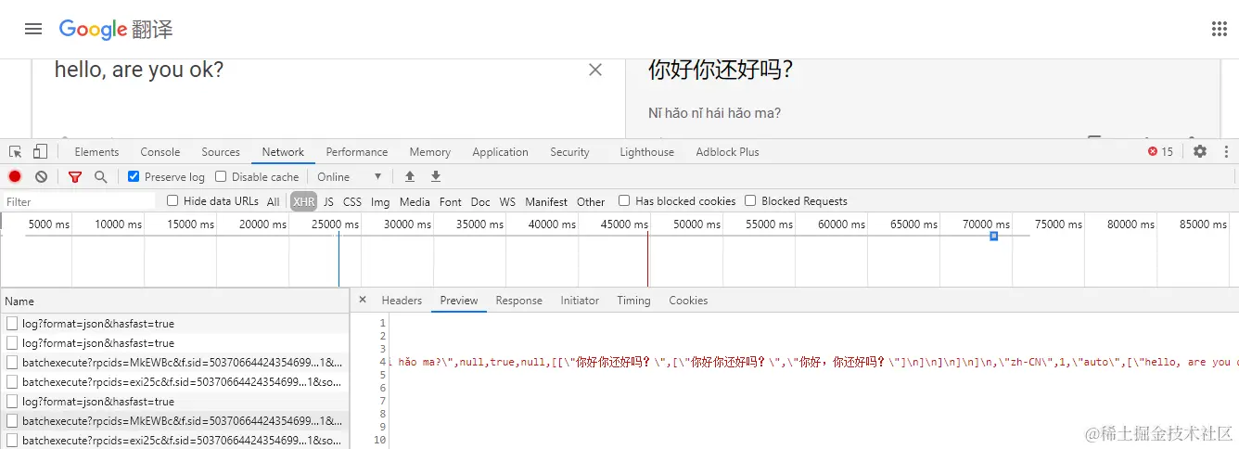Filter requests by Img type
Screen dimensions: 1239x449
tap(380, 201)
